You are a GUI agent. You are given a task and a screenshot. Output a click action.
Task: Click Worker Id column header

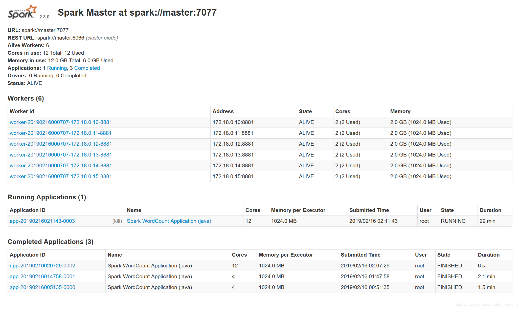pos(22,111)
